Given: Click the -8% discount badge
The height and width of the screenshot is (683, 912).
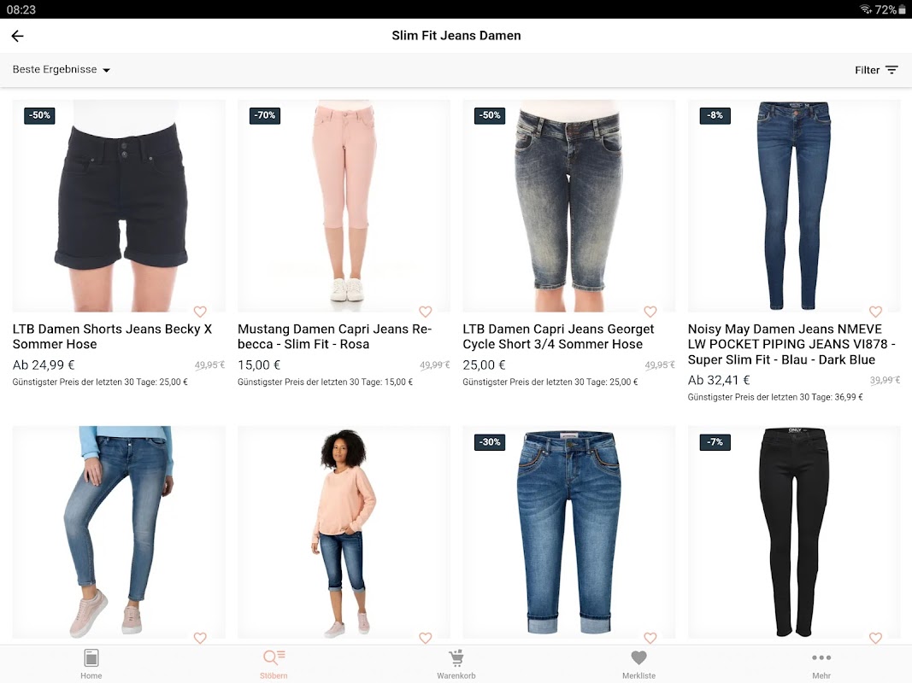Looking at the screenshot, I should [715, 115].
